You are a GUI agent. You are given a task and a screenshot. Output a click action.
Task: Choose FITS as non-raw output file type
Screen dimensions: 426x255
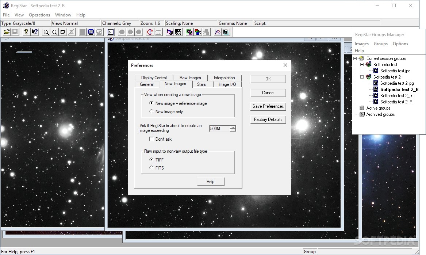[151, 168]
